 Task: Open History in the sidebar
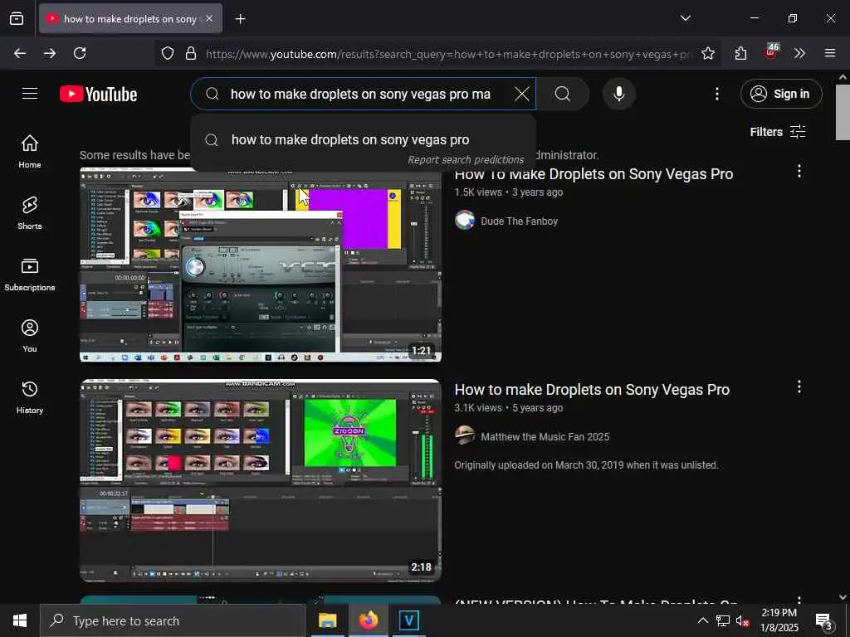(x=30, y=397)
